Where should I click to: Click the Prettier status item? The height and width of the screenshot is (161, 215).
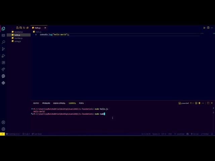click(x=205, y=134)
